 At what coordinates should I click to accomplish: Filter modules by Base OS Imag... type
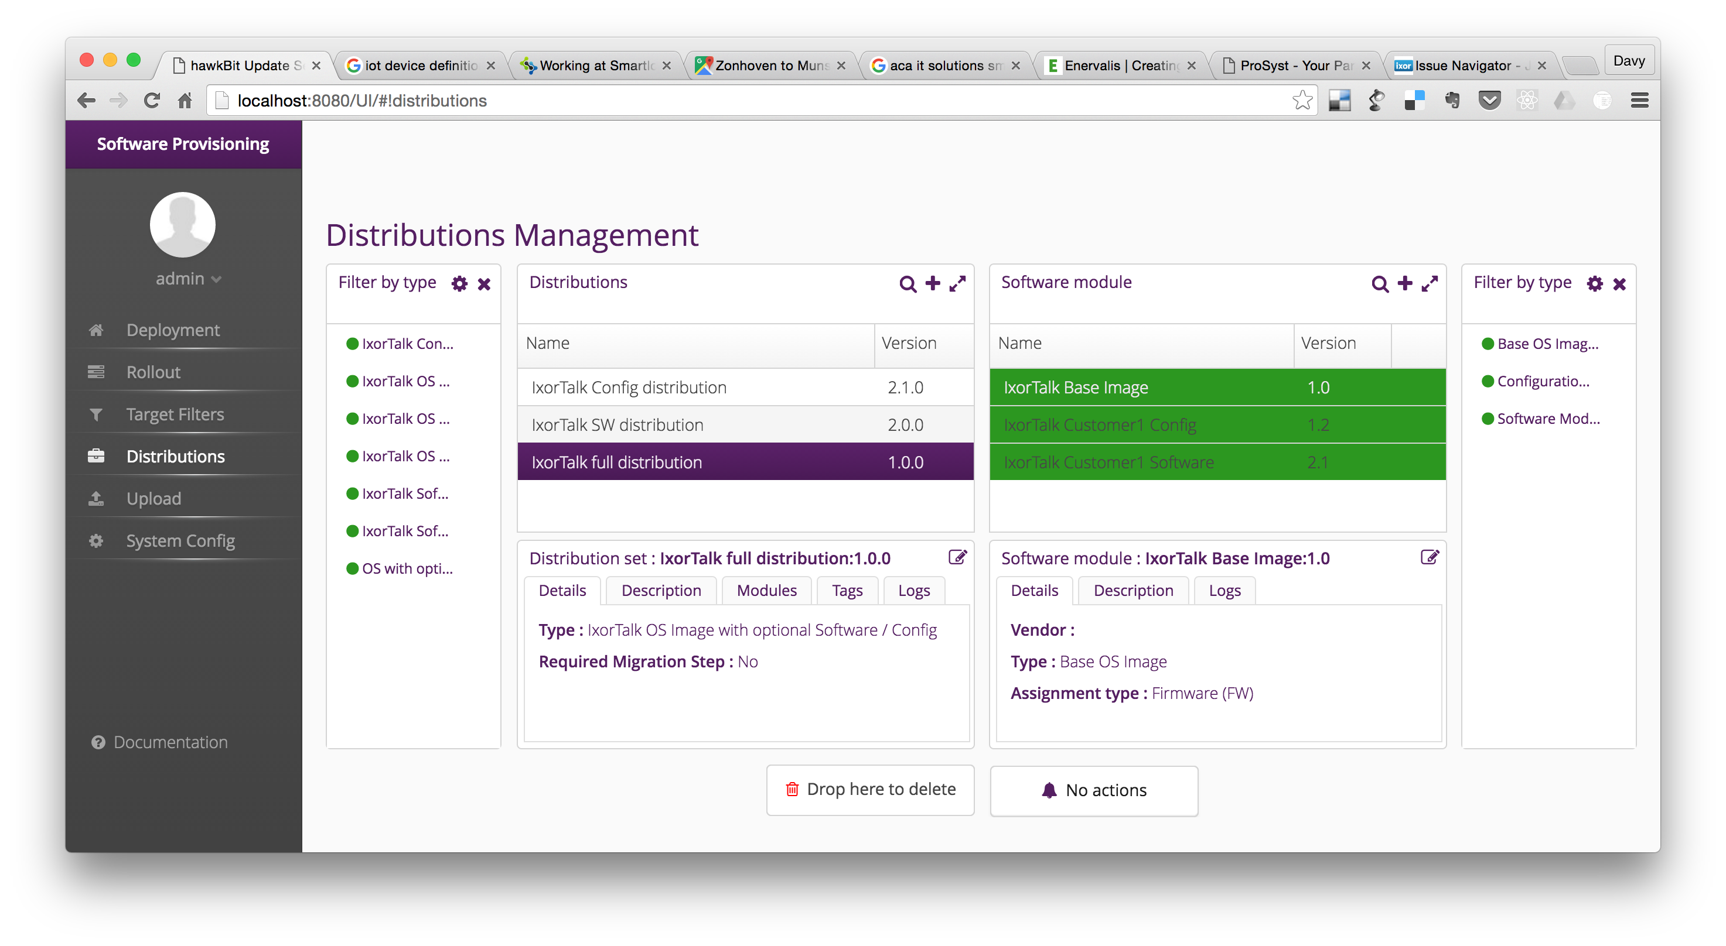[1540, 344]
